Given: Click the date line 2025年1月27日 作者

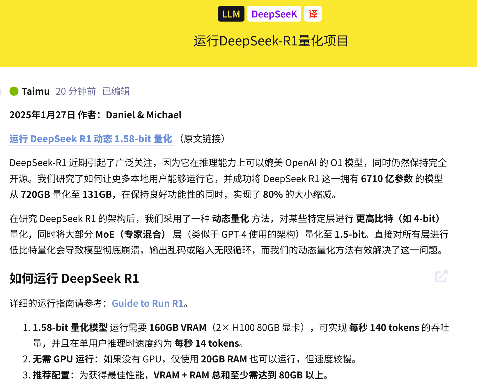Looking at the screenshot, I should (95, 115).
